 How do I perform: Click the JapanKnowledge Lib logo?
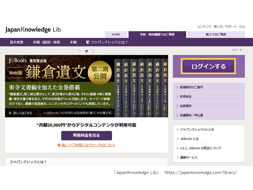[33, 30]
